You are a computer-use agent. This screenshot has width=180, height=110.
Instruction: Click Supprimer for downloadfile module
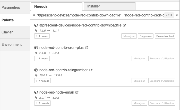(x=146, y=36)
